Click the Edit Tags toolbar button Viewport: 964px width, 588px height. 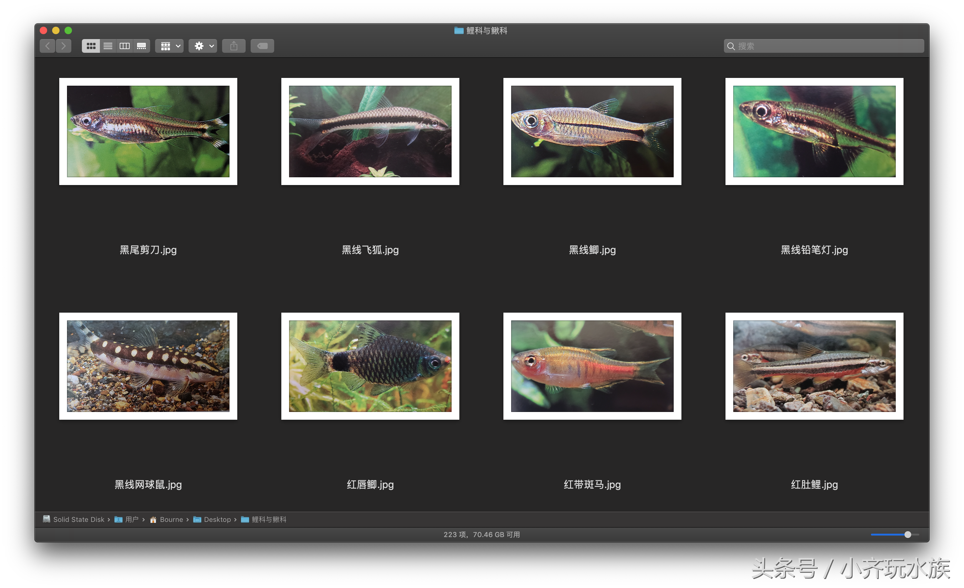[262, 46]
